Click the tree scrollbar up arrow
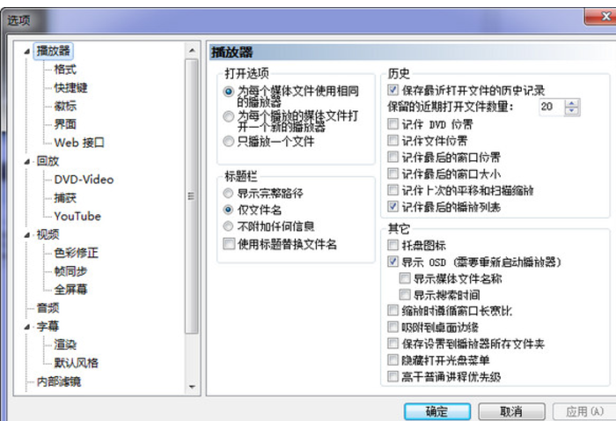 click(192, 50)
